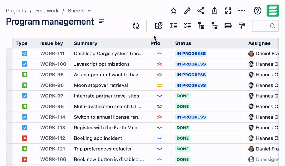Open issue WORK-100 link
This screenshot has width=285, height=166.
(x=53, y=64)
